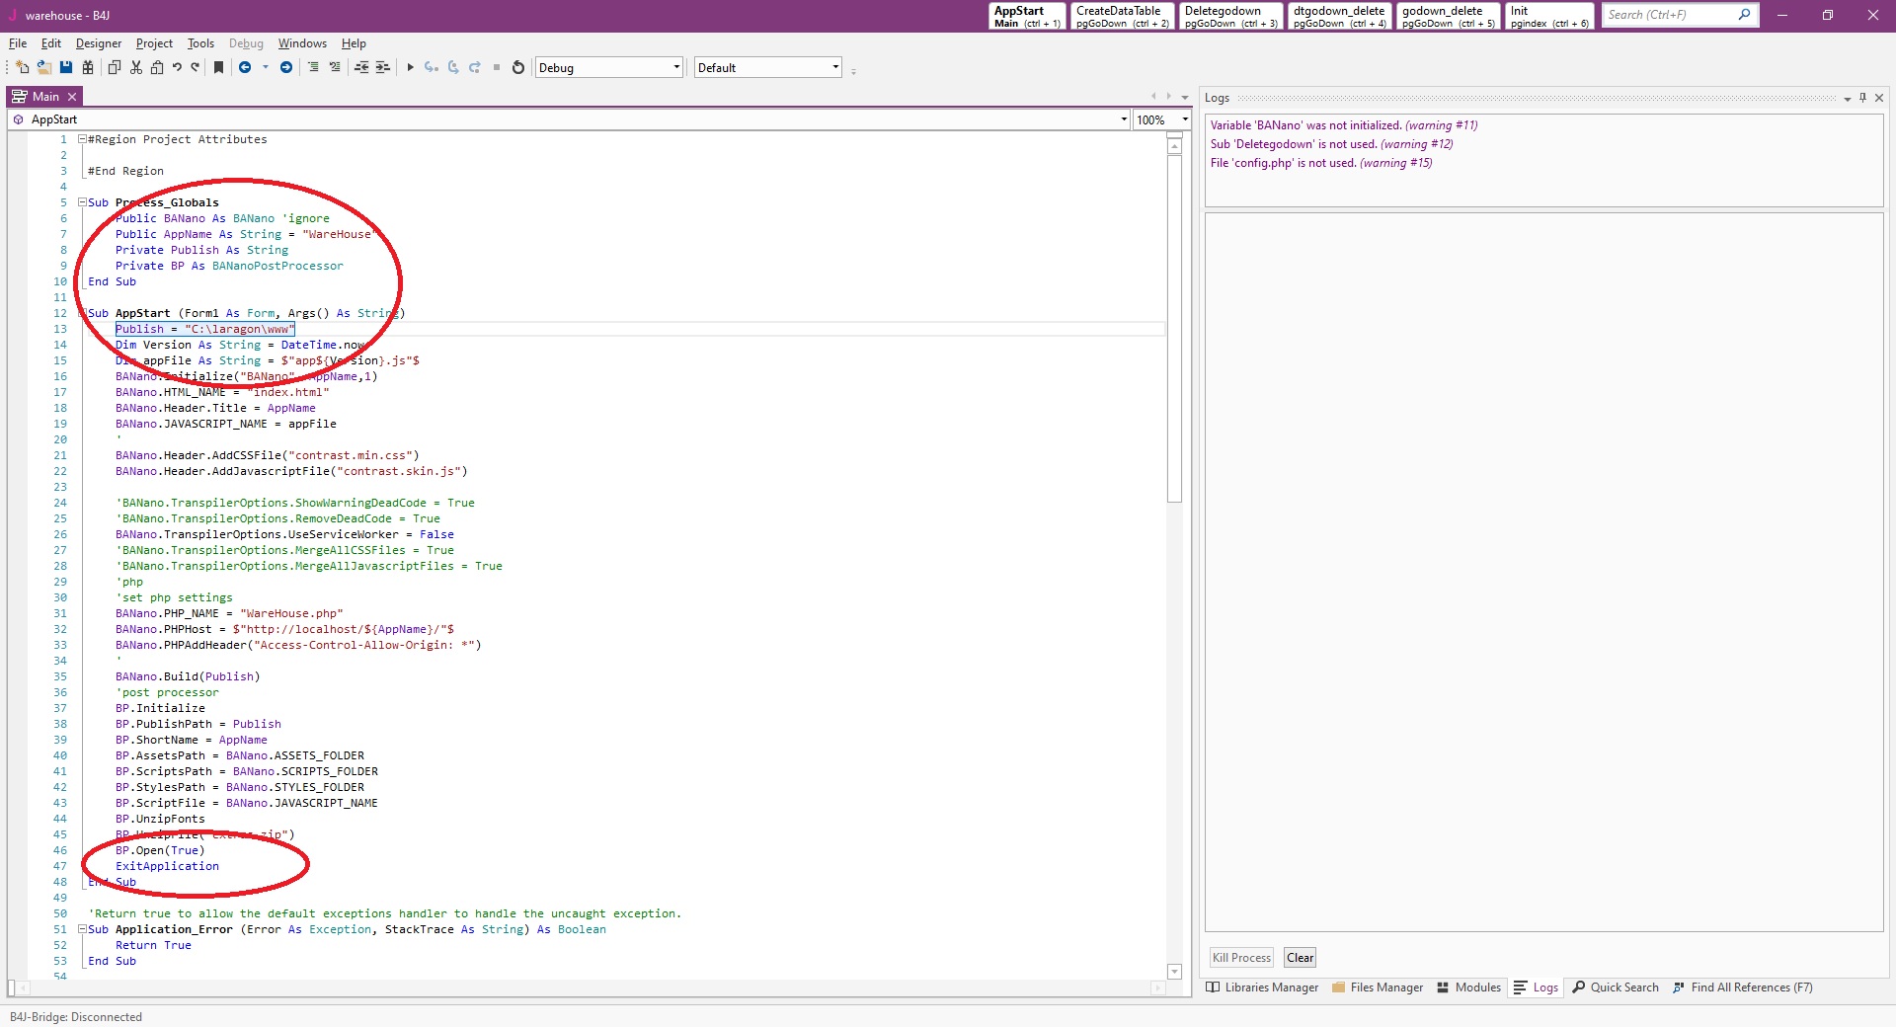Click the Save file icon in toolbar

click(x=66, y=67)
